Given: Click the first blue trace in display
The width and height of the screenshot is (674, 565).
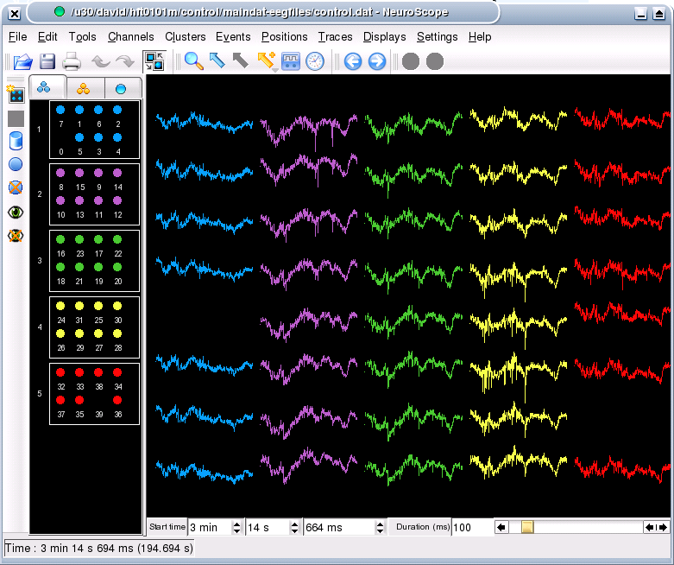Looking at the screenshot, I should click(205, 122).
